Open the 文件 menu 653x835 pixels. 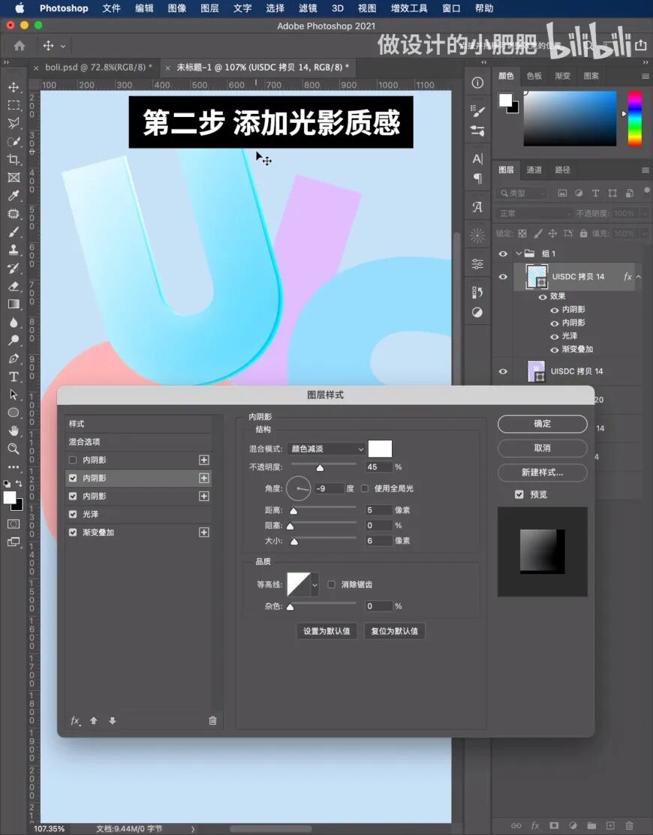pos(111,8)
